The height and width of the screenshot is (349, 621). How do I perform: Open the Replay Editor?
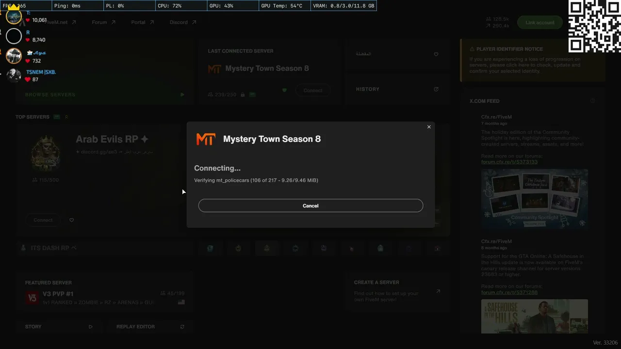click(x=150, y=327)
